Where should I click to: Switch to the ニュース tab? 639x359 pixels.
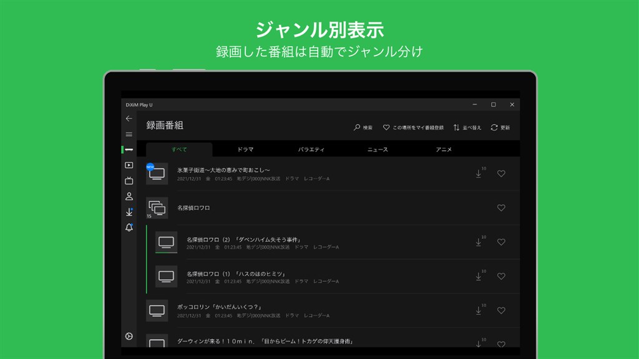pos(378,150)
